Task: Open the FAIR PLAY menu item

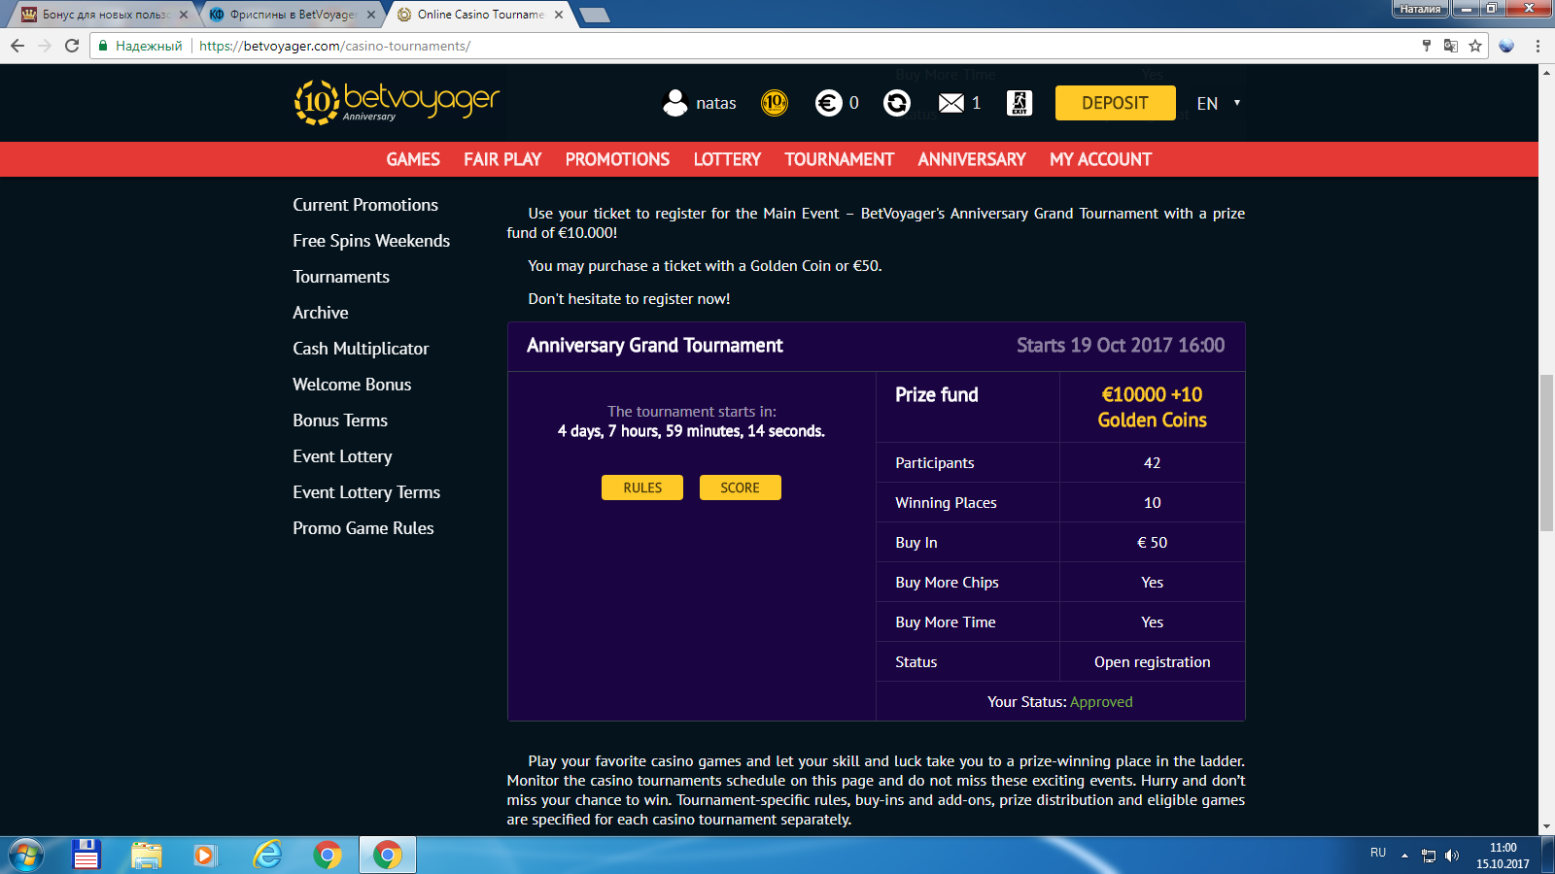Action: point(502,159)
